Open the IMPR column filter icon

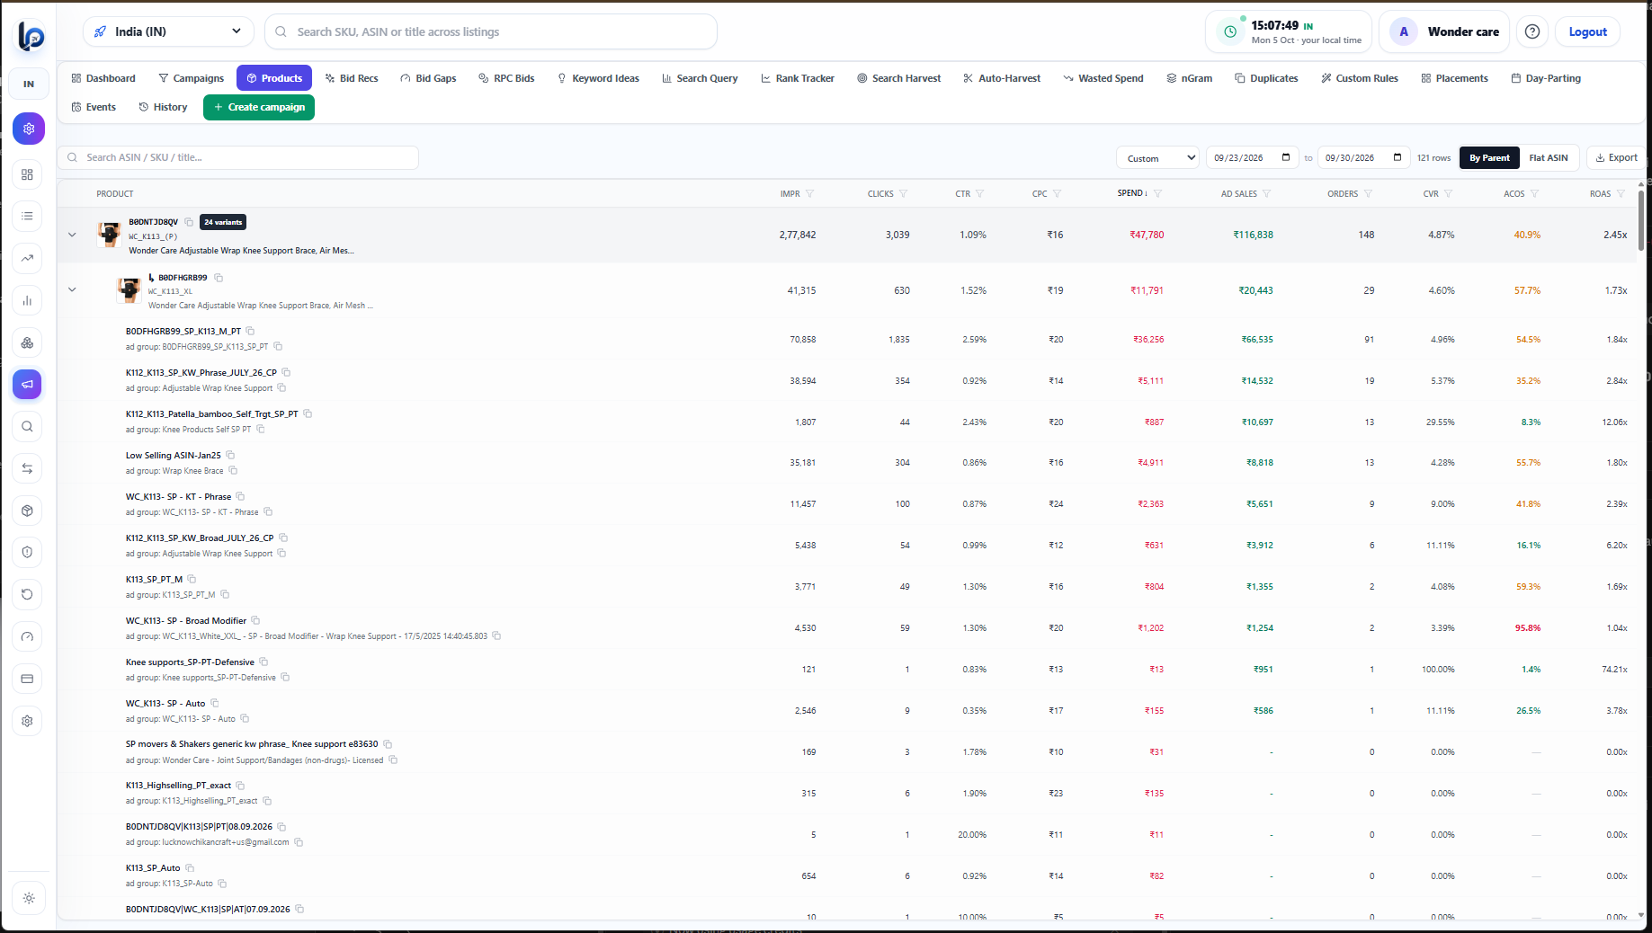pyautogui.click(x=809, y=193)
